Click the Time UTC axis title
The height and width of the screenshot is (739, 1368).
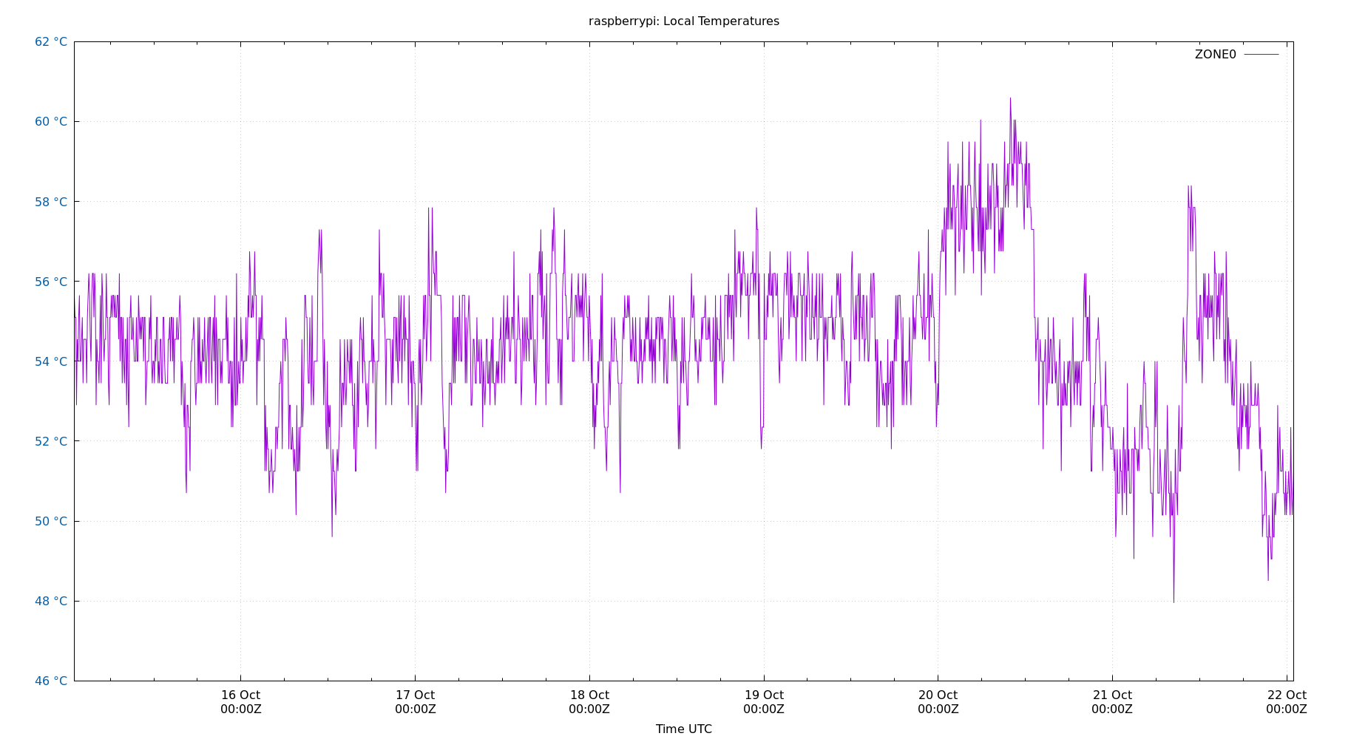coord(683,729)
